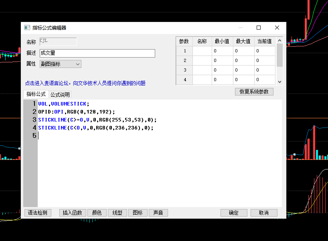
Task: Click the 声音 button
Action: [x=158, y=213]
